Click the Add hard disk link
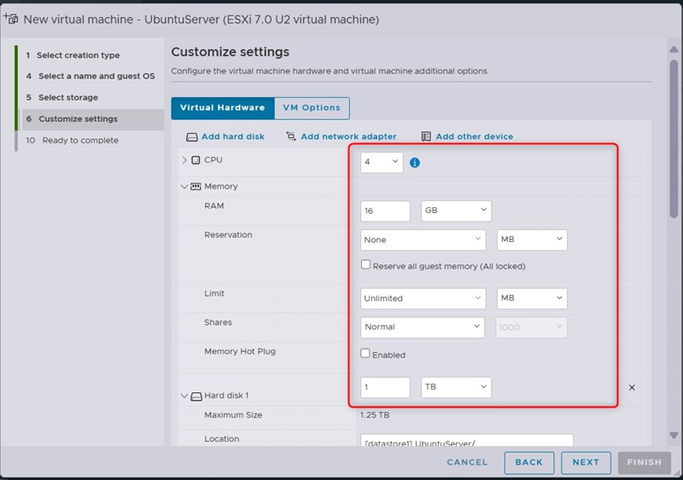683x480 pixels. coord(233,136)
